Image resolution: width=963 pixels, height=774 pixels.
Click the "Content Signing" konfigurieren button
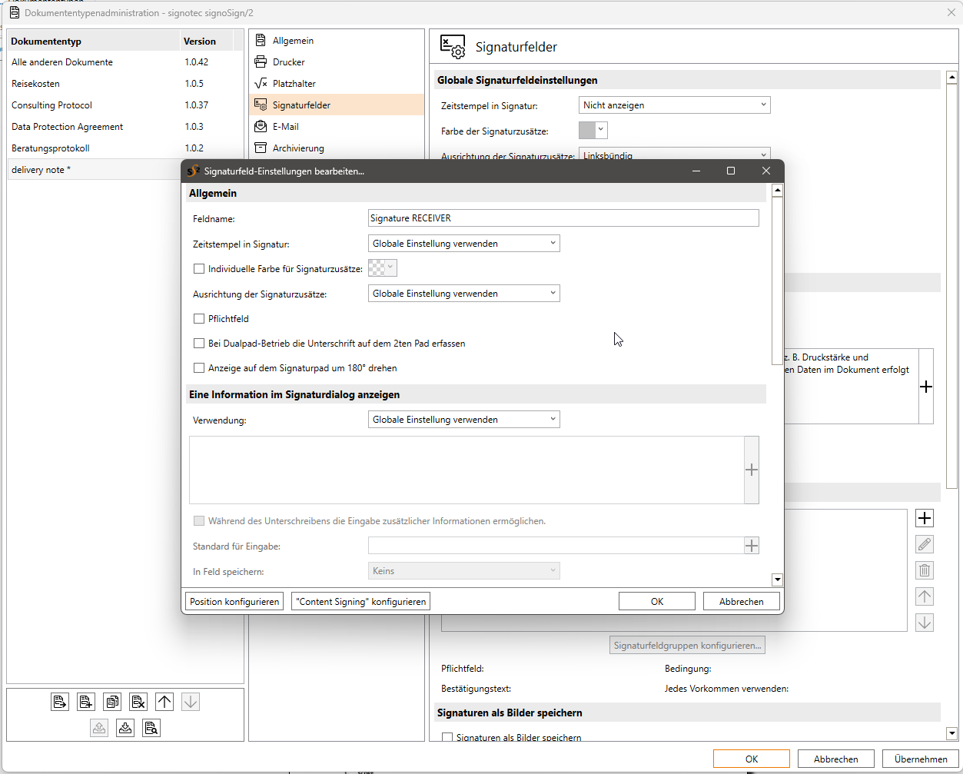(x=360, y=602)
